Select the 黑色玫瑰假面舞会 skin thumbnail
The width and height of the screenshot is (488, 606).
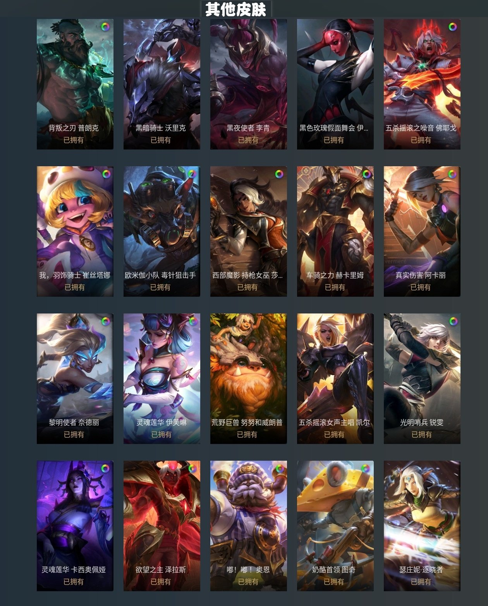point(335,84)
